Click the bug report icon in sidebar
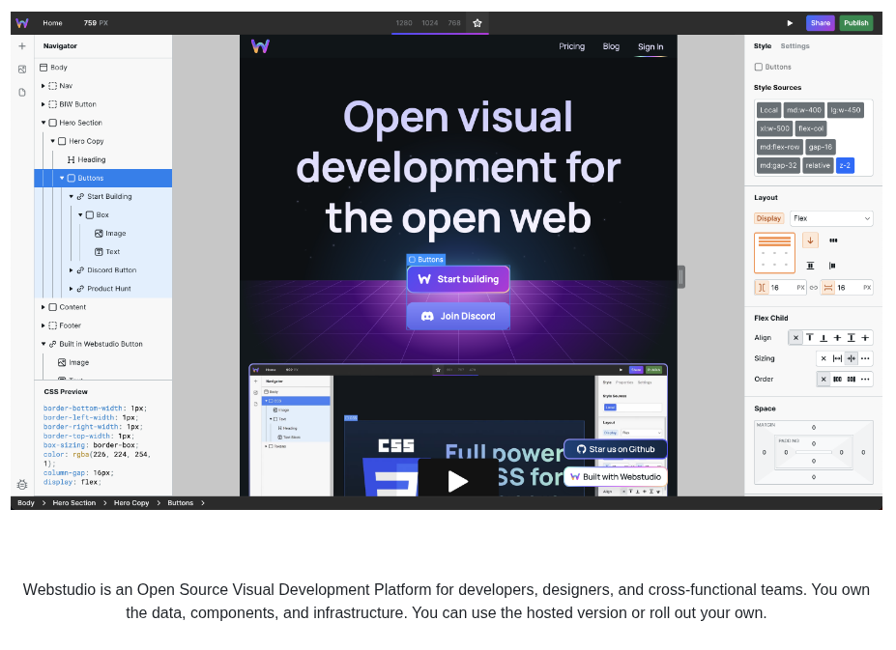The height and width of the screenshot is (650, 896). click(x=22, y=485)
